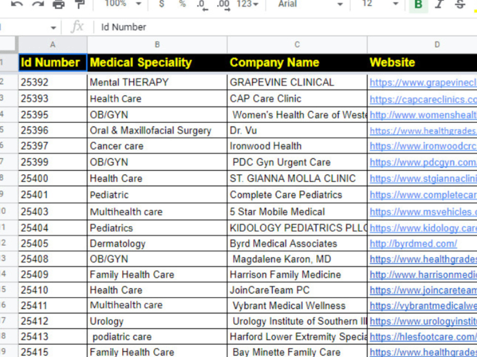The width and height of the screenshot is (477, 357).
Task: Select column B header
Action: [157, 44]
